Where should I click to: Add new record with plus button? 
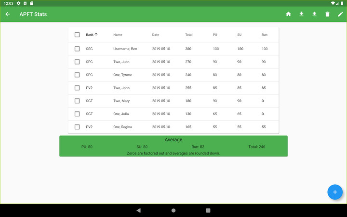pos(335,192)
